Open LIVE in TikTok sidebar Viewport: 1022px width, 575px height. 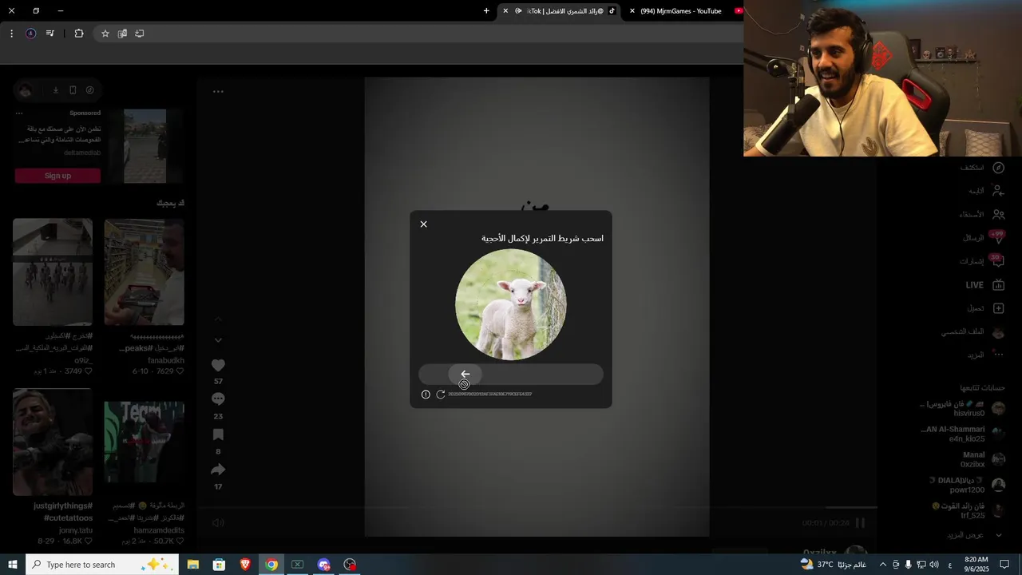(984, 285)
